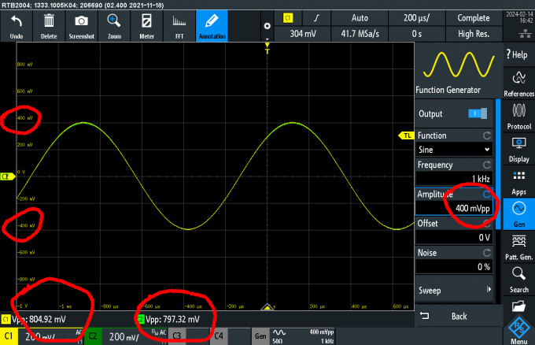Expand the Sweep submenu
The width and height of the screenshot is (535, 345).
click(x=456, y=290)
